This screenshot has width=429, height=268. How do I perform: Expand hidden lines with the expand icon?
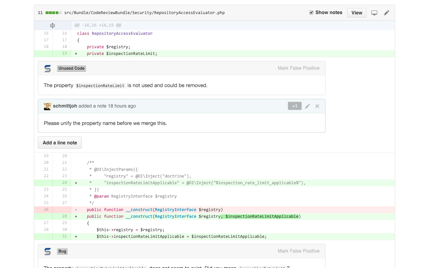52,25
